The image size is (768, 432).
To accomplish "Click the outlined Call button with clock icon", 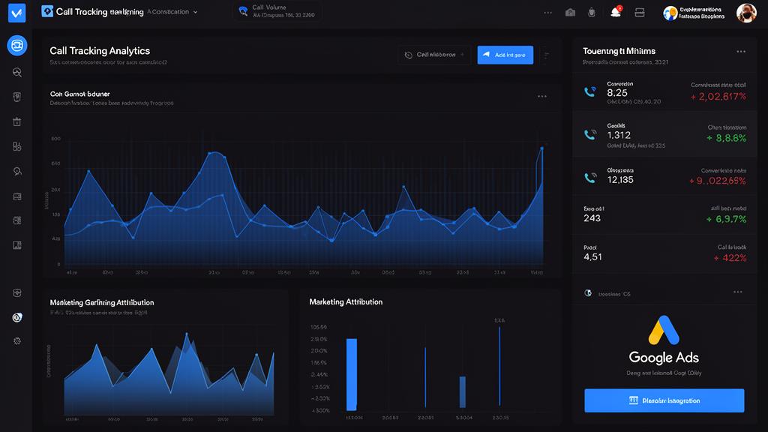I will click(x=434, y=55).
